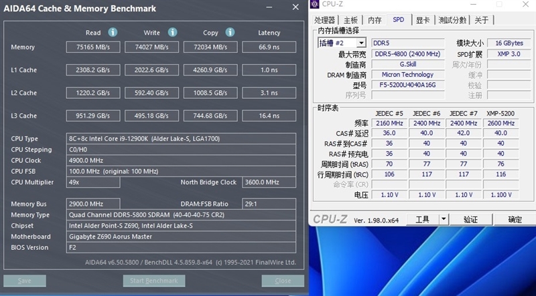
Task: Click the Memory Copy value 72034 MB/s
Action: (210, 47)
